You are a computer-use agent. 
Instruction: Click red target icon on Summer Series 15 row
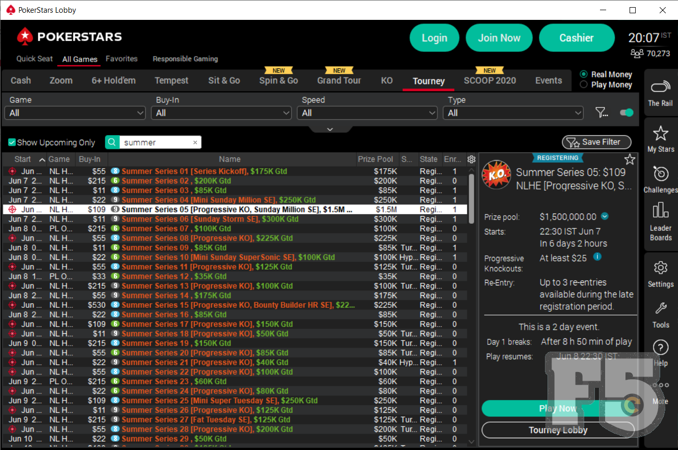12,305
